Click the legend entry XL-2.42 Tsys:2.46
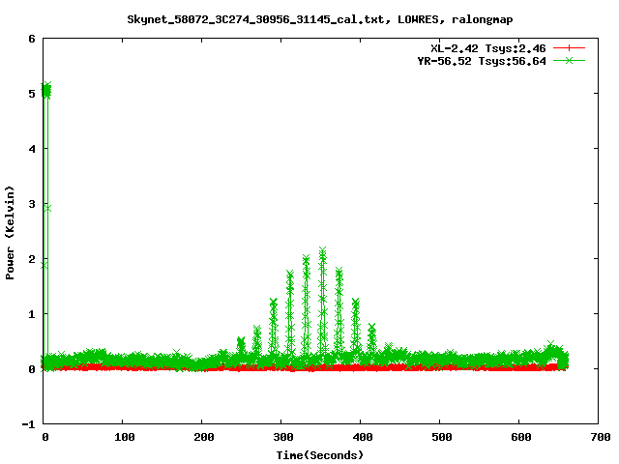 pos(487,48)
